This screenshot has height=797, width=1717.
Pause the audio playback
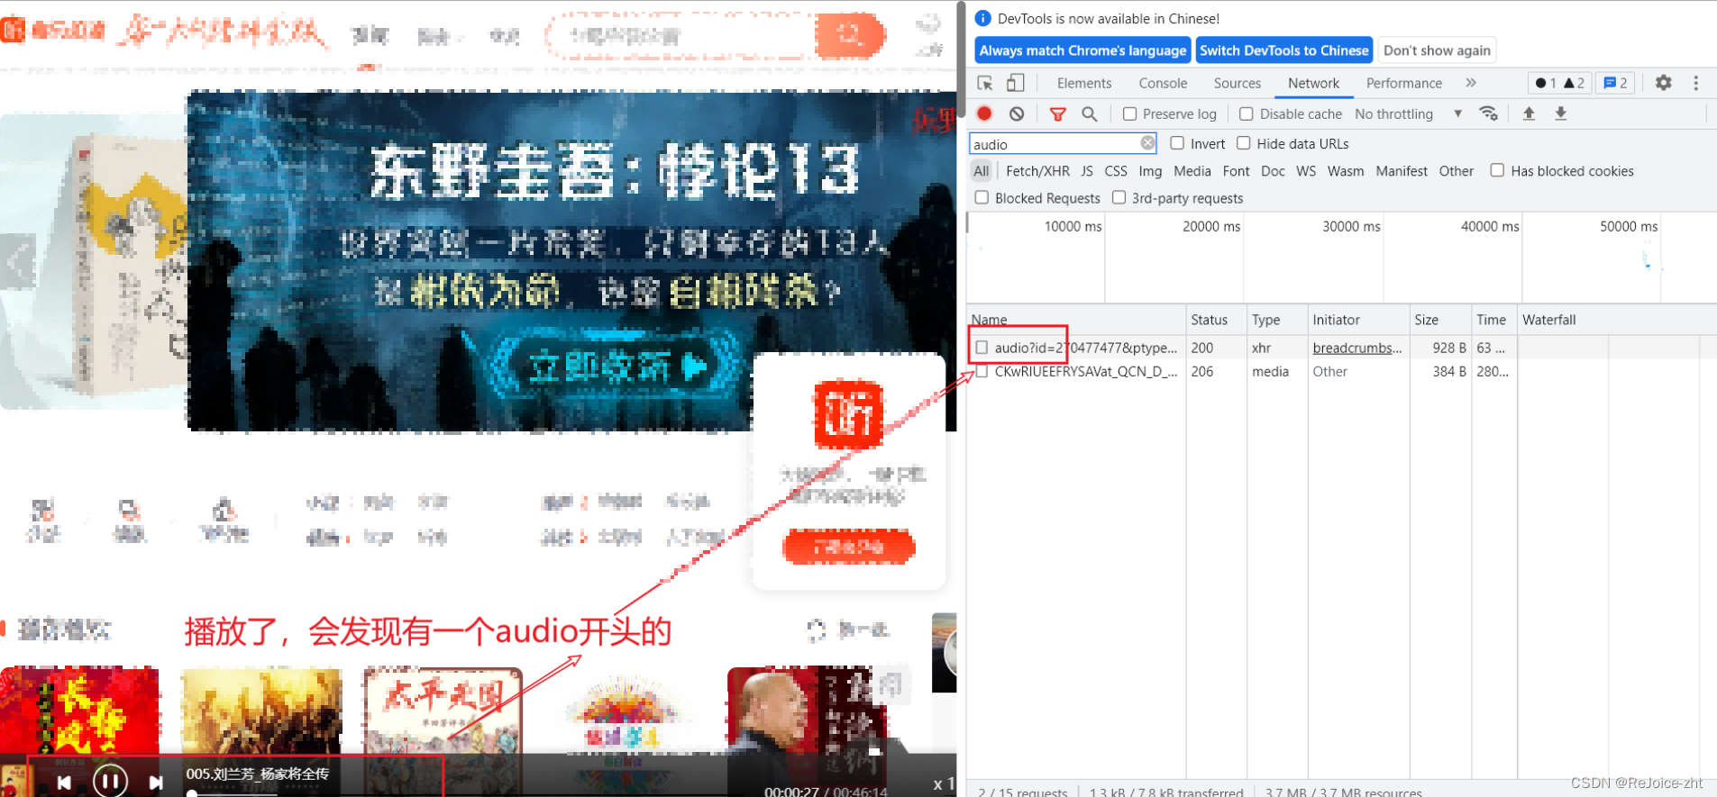110,781
